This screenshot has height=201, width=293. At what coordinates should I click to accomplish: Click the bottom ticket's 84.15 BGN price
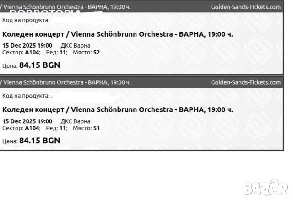pos(39,141)
